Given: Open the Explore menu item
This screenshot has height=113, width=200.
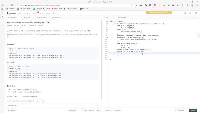Looking at the screenshot, I should click(20, 13).
